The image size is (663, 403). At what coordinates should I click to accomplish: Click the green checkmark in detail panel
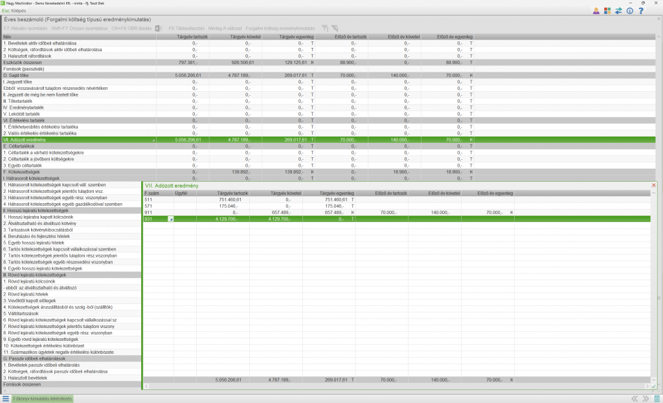point(654,386)
